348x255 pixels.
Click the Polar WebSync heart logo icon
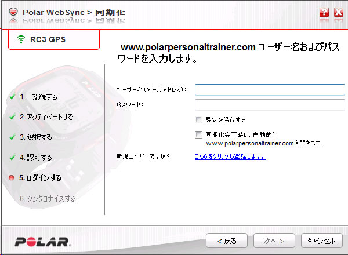click(x=13, y=12)
